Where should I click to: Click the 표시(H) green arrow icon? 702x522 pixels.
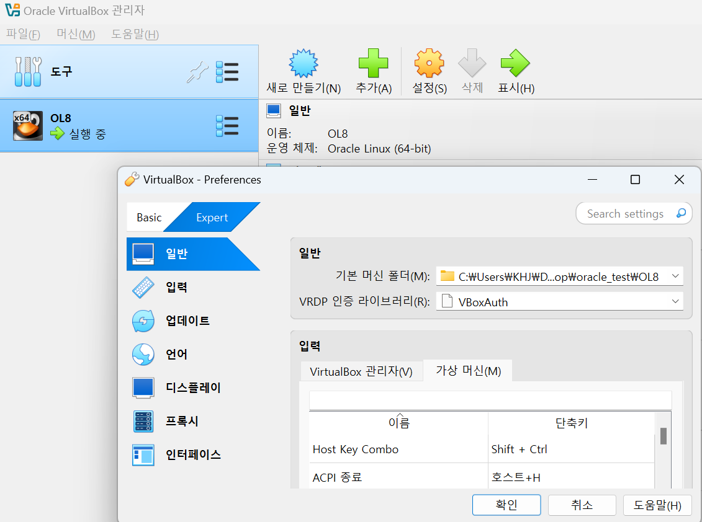click(x=515, y=63)
